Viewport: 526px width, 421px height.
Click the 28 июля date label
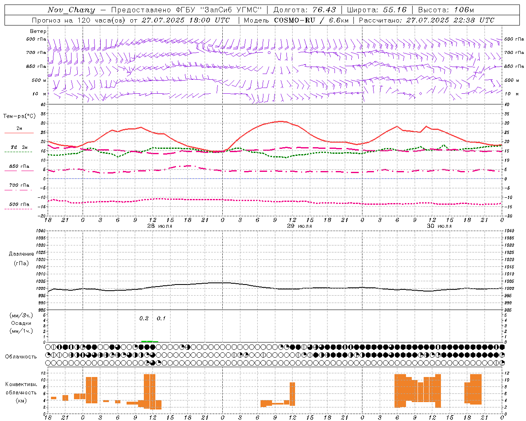(160, 226)
